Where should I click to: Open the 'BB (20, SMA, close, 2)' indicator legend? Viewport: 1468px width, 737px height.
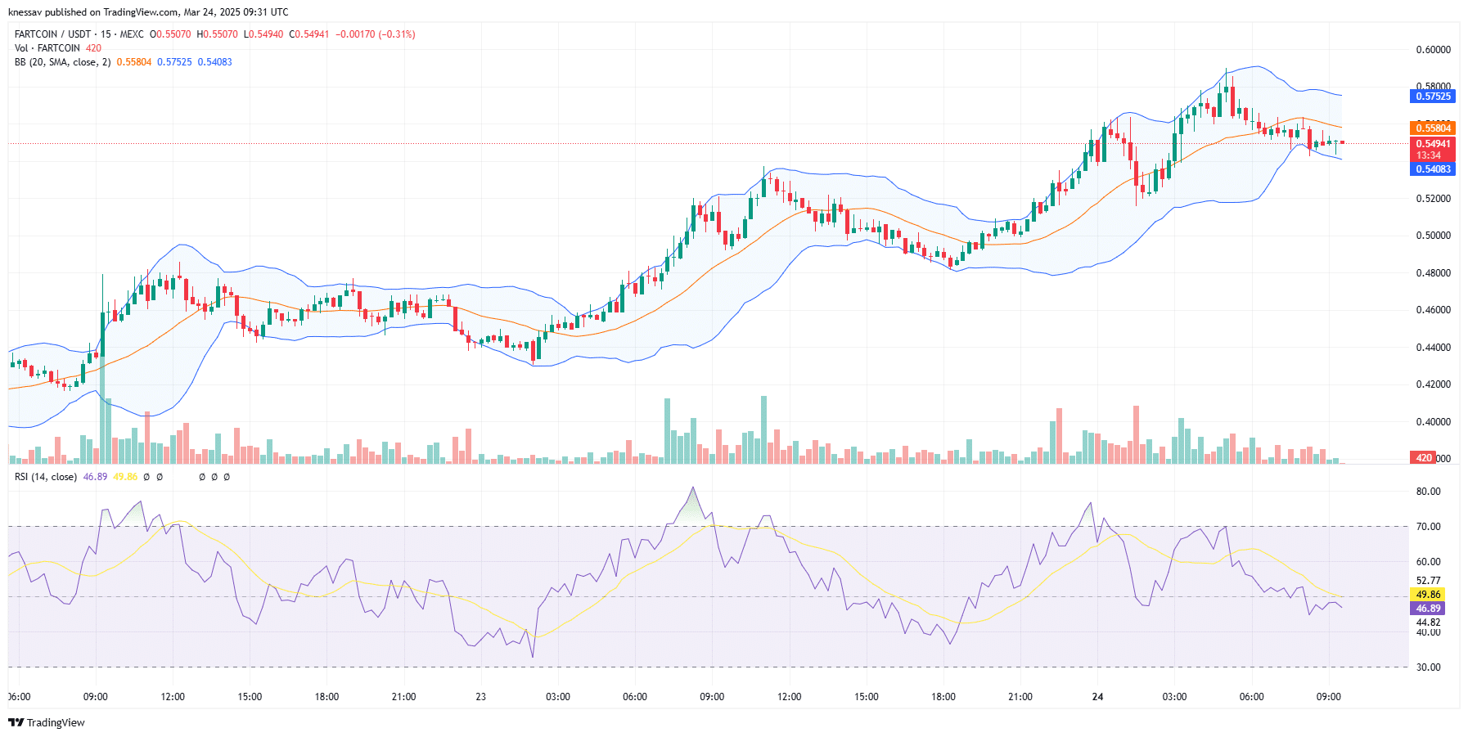click(62, 62)
